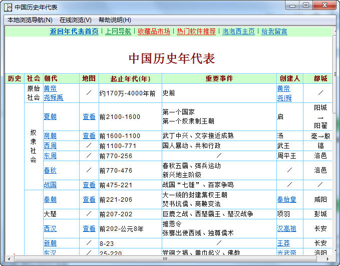Select the text 约170万-4000年前
The height and width of the screenshot is (266, 340).
(x=128, y=93)
